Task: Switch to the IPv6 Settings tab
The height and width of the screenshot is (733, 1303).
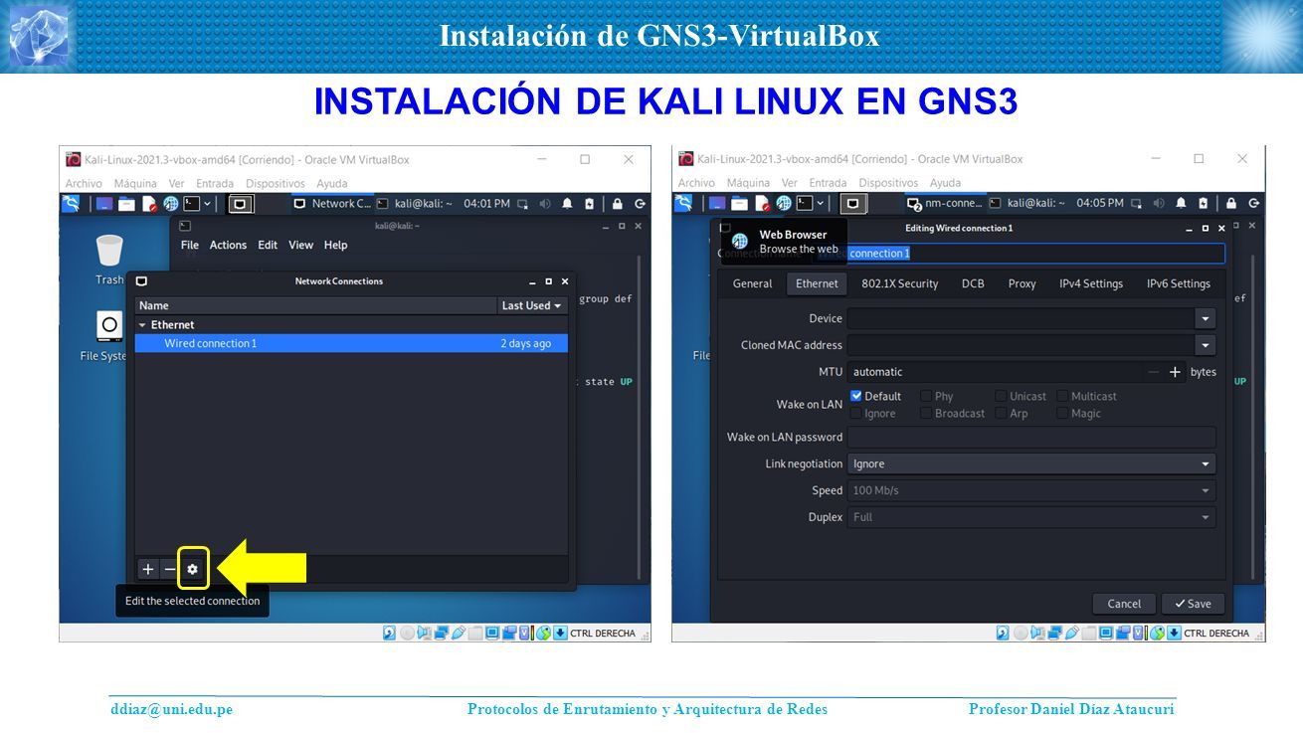Action: point(1179,283)
